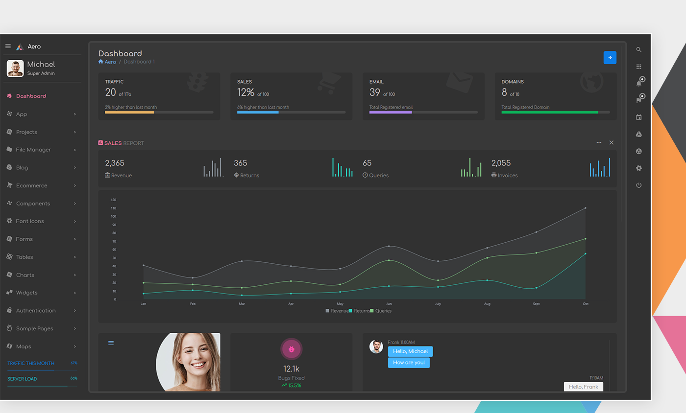Open Blog menu item
The image size is (686, 413).
pyautogui.click(x=41, y=168)
